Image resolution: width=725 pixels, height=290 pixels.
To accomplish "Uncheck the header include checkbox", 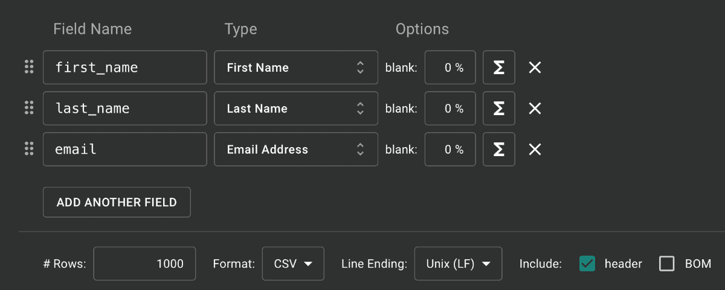I will pyautogui.click(x=587, y=263).
